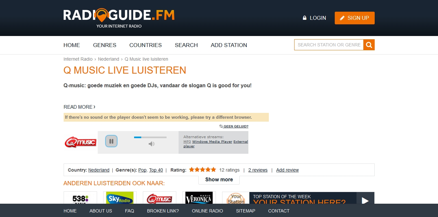Click the 538 station thumbnail
438x217 pixels.
pyautogui.click(x=80, y=198)
